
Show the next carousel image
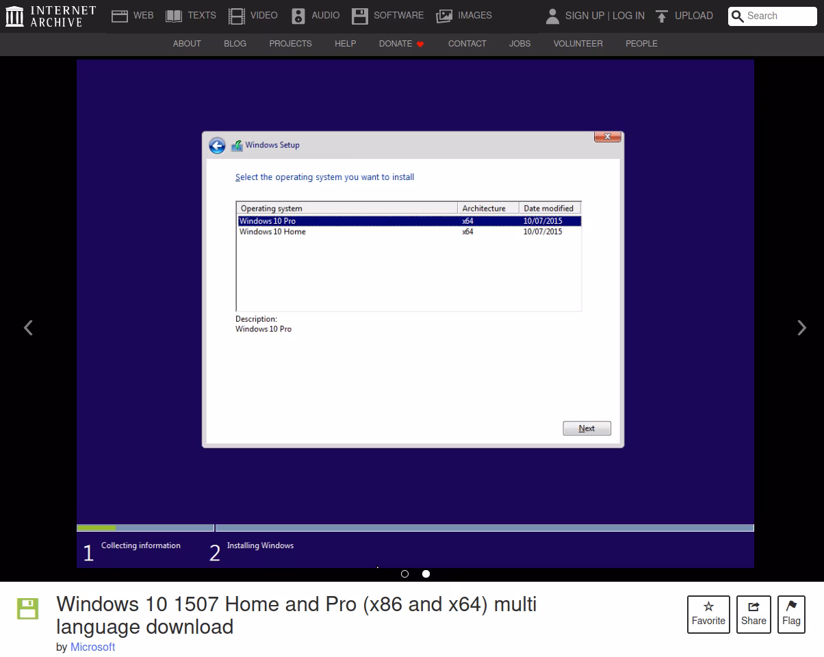(802, 328)
